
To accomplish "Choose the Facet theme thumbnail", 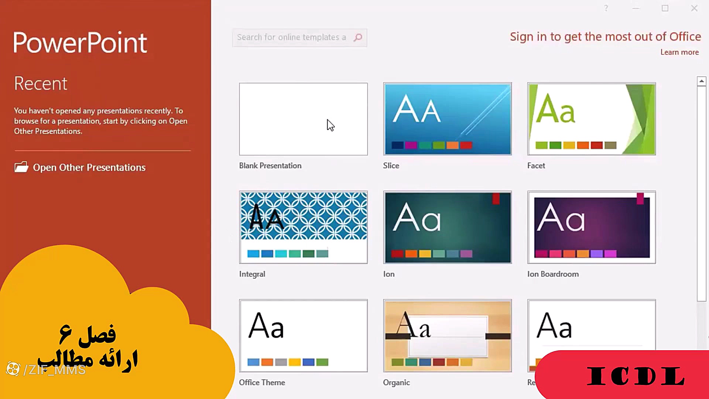I will (x=592, y=119).
